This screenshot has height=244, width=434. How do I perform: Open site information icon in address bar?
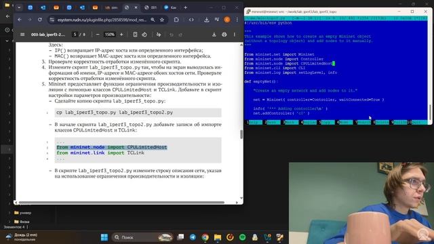pos(52,20)
